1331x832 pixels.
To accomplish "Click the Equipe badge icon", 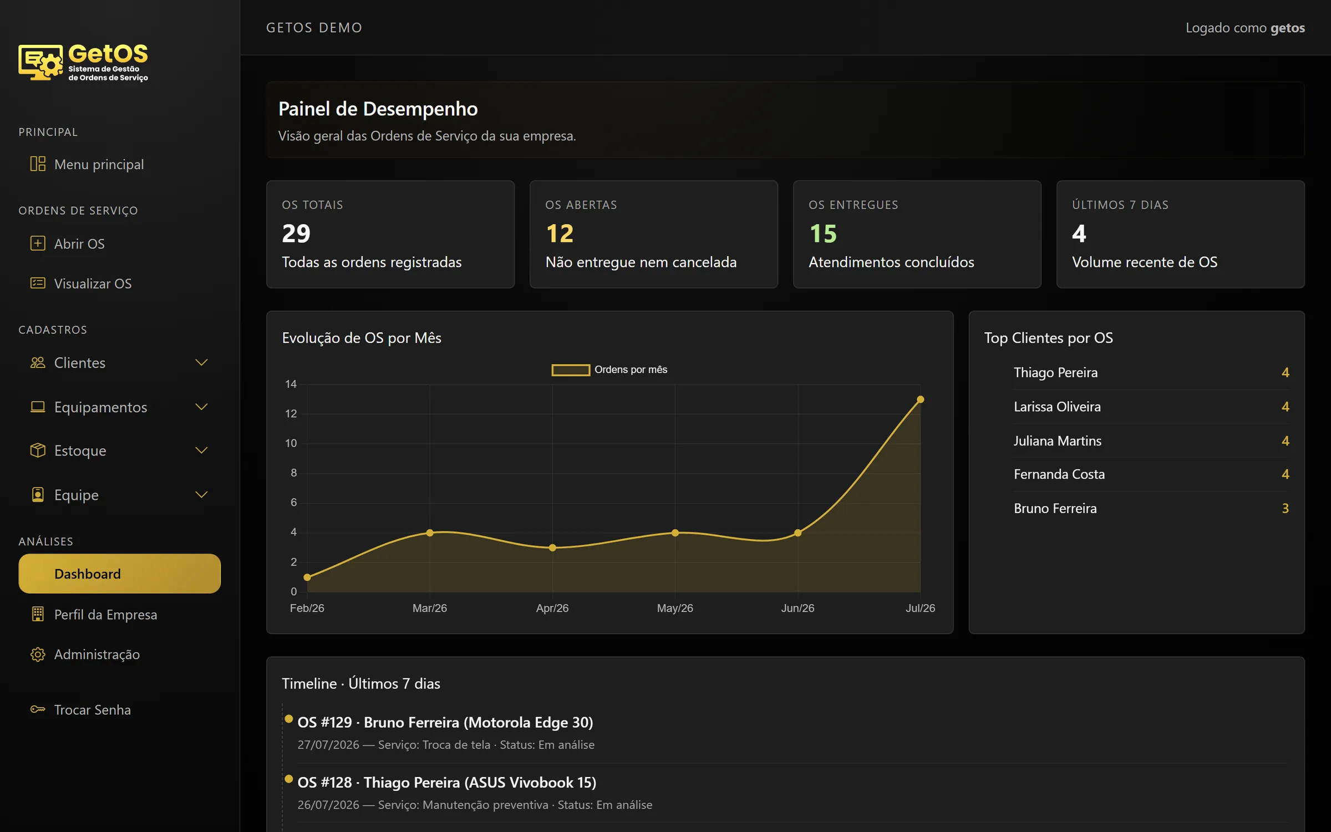I will [38, 494].
